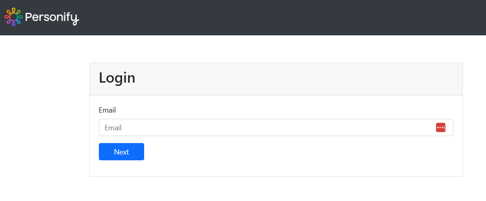Submit the email with Next
The height and width of the screenshot is (201, 486).
(x=121, y=152)
